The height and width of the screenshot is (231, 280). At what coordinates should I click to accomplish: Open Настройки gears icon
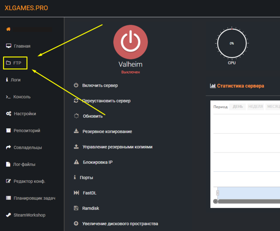pyautogui.click(x=8, y=114)
